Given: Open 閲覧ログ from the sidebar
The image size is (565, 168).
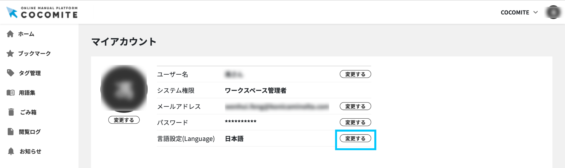Looking at the screenshot, I should click(30, 132).
